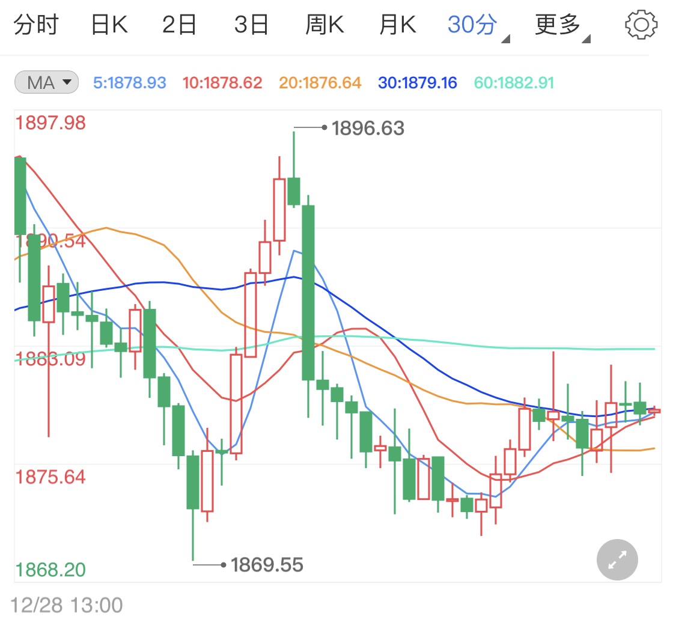Screen dimensions: 676x631
Task: Select the 2日 chart period
Action: point(179,24)
